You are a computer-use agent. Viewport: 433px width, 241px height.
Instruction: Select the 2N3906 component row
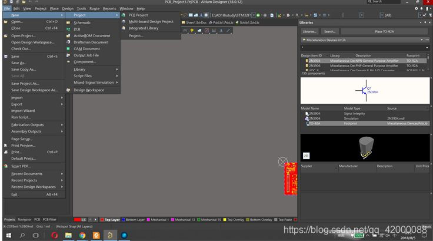pyautogui.click(x=315, y=65)
